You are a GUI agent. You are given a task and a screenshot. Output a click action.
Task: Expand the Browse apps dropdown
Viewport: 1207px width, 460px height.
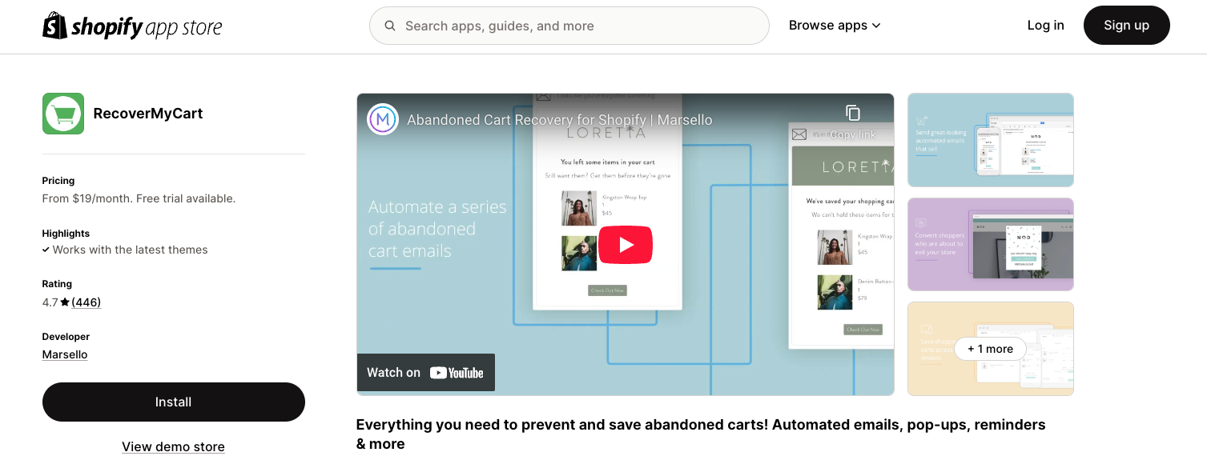point(835,26)
